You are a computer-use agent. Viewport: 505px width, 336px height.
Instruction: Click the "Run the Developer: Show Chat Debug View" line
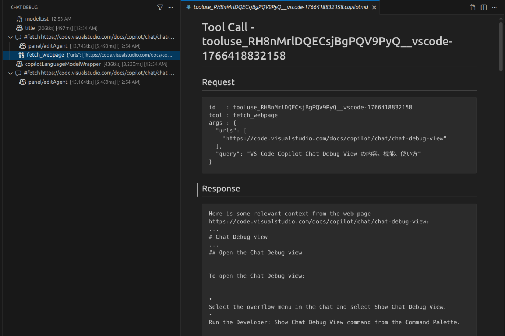tap(334, 322)
